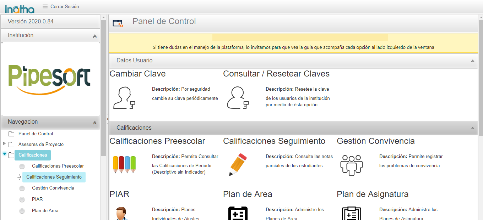Viewport: 483px width, 220px height.
Task: Open the Gestión Convivencia people group icon
Action: click(x=351, y=165)
